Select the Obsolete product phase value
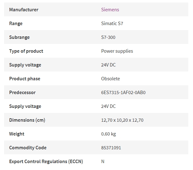 point(111,79)
